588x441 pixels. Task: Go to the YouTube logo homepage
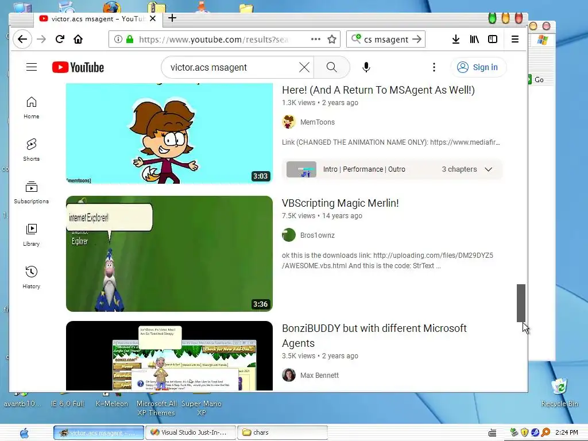[78, 67]
